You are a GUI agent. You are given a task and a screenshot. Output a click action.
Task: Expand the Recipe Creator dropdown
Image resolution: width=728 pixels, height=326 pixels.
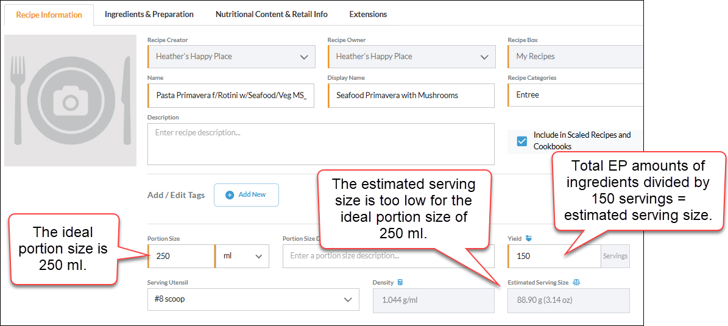[x=231, y=57]
